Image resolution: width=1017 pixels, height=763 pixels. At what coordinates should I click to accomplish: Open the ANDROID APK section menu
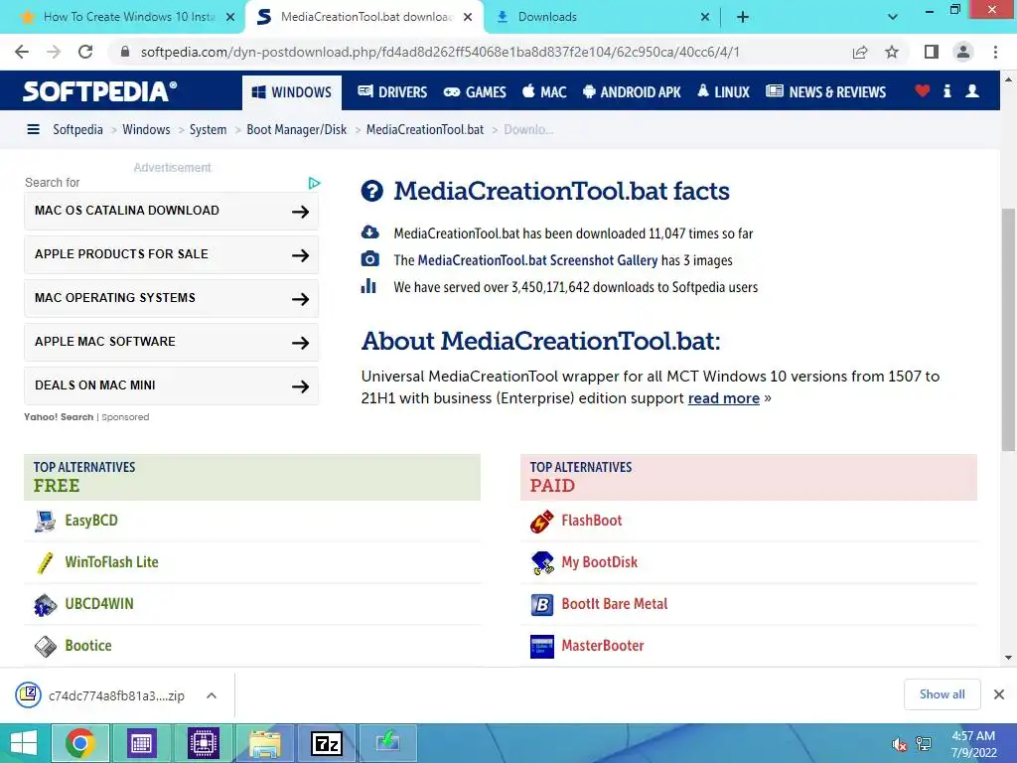coord(632,92)
